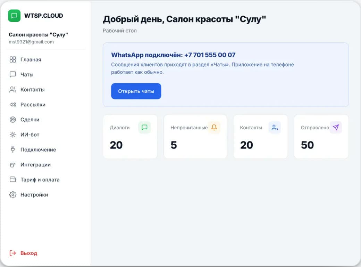361x267 pixels.
Task: Go to the Чаты section
Action: pos(27,75)
